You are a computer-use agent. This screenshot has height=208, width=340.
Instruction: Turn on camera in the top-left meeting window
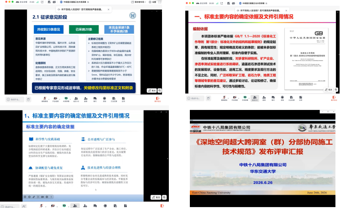click(55, 99)
